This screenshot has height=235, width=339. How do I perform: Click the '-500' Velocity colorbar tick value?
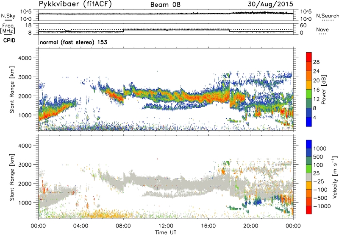[x=320, y=198]
